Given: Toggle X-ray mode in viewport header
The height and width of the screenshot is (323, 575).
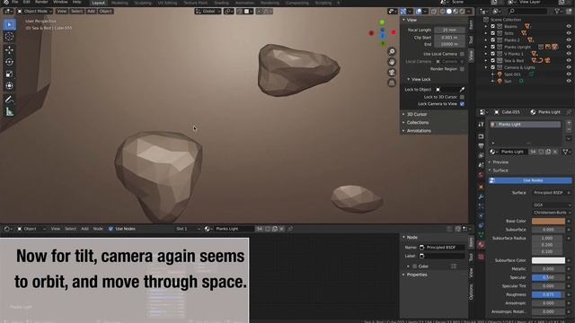Looking at the screenshot, I should [x=433, y=12].
